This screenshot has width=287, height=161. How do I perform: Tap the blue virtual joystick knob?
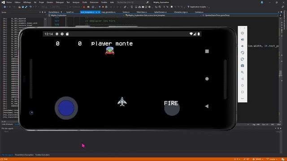coord(66,108)
